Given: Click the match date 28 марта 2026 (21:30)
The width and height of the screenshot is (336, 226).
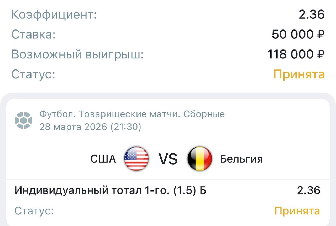Looking at the screenshot, I should click(90, 127).
